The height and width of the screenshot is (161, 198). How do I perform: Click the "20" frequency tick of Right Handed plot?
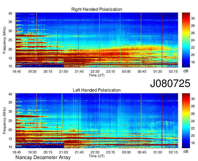10,49
